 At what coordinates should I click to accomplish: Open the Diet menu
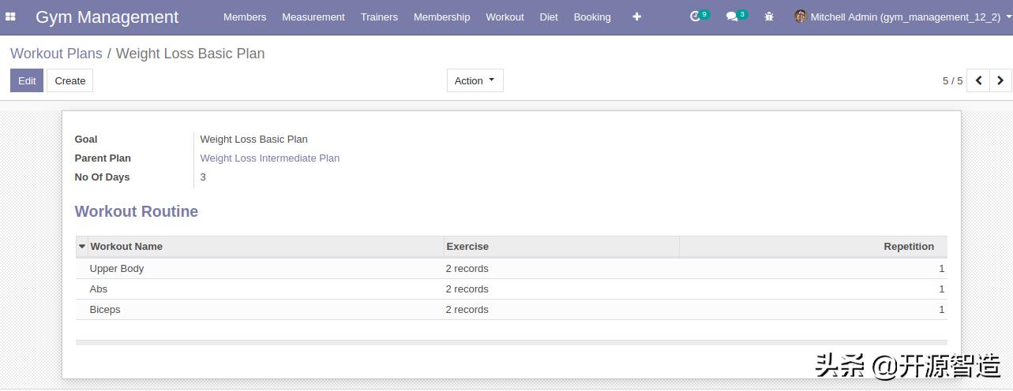(x=549, y=17)
